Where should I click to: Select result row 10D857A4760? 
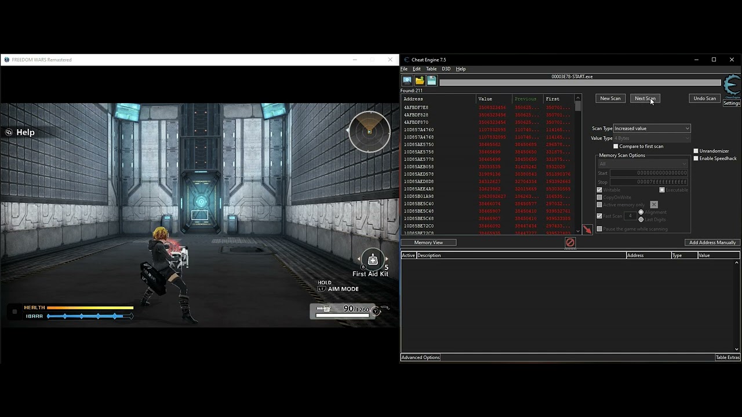click(x=488, y=130)
